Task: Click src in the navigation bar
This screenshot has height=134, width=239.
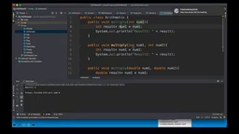Action: [31, 9]
